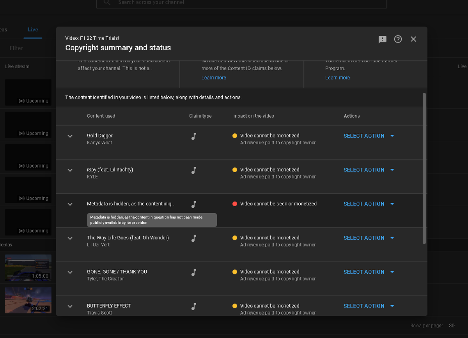
Task: Click Impact on the video column header
Action: tap(253, 116)
